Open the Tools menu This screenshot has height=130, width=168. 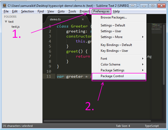click(x=72, y=11)
